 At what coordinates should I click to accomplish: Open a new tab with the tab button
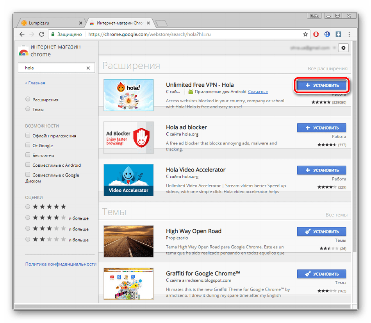(x=161, y=23)
